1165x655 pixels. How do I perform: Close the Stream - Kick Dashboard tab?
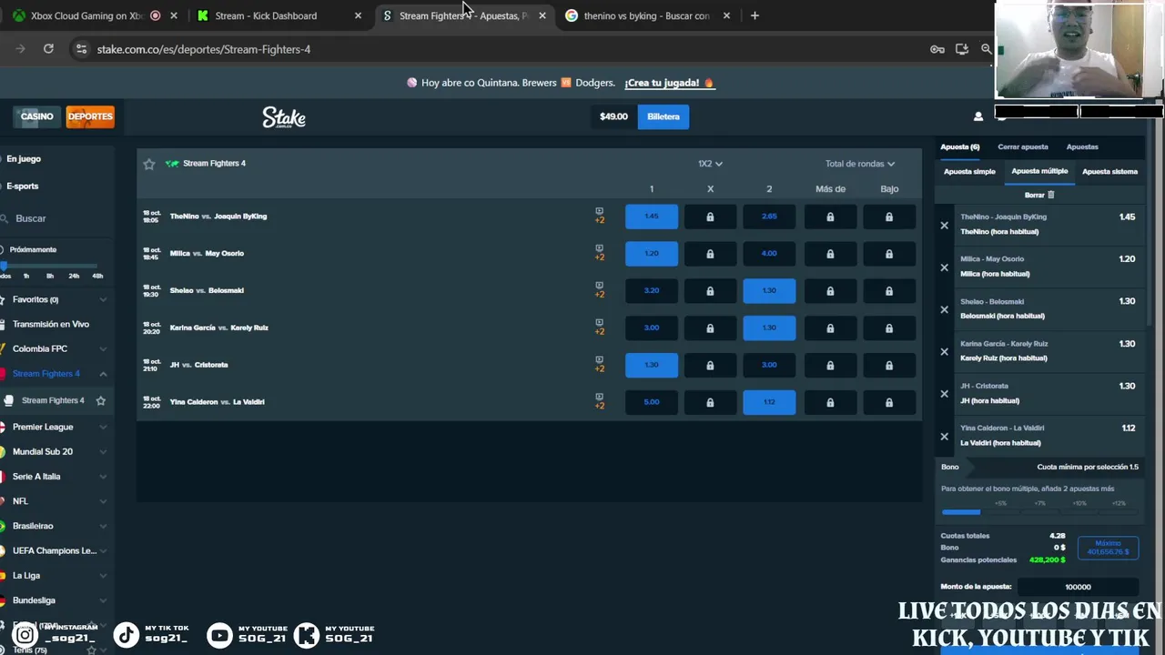[x=358, y=15]
